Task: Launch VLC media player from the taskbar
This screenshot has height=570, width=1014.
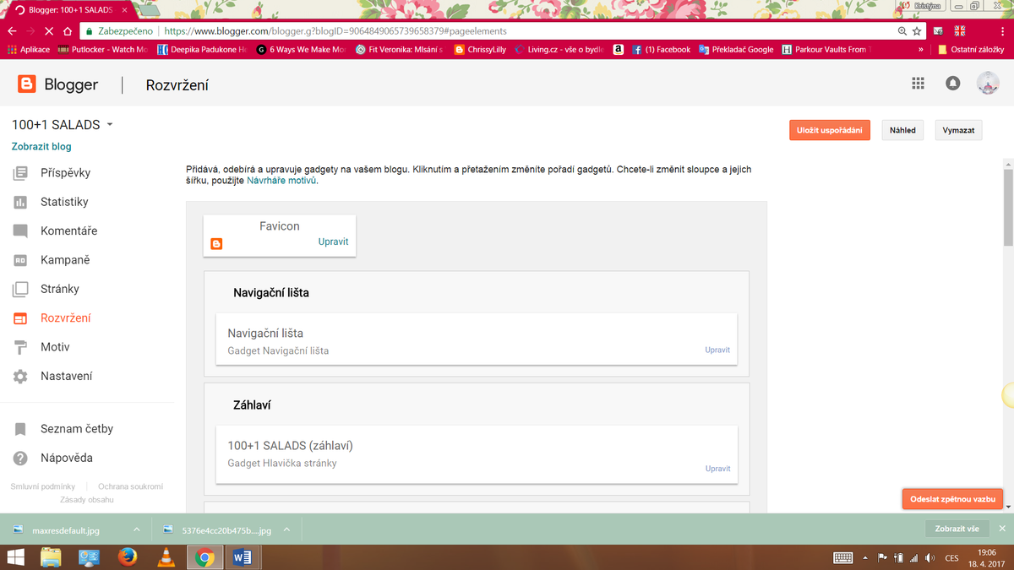Action: click(x=166, y=556)
